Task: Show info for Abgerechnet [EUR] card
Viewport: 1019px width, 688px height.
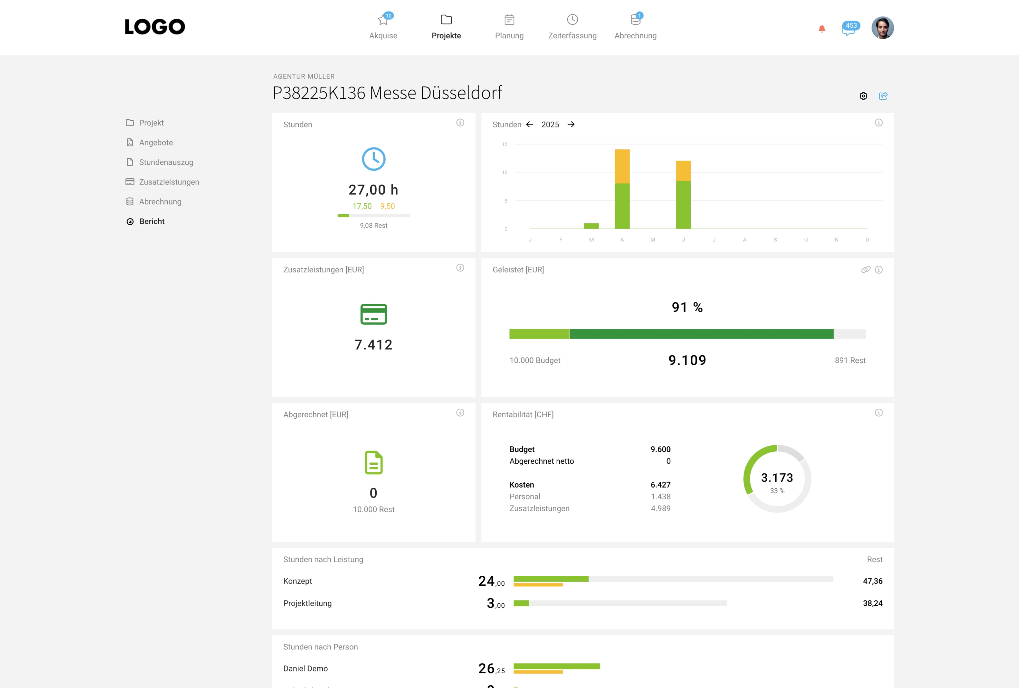Action: tap(460, 412)
